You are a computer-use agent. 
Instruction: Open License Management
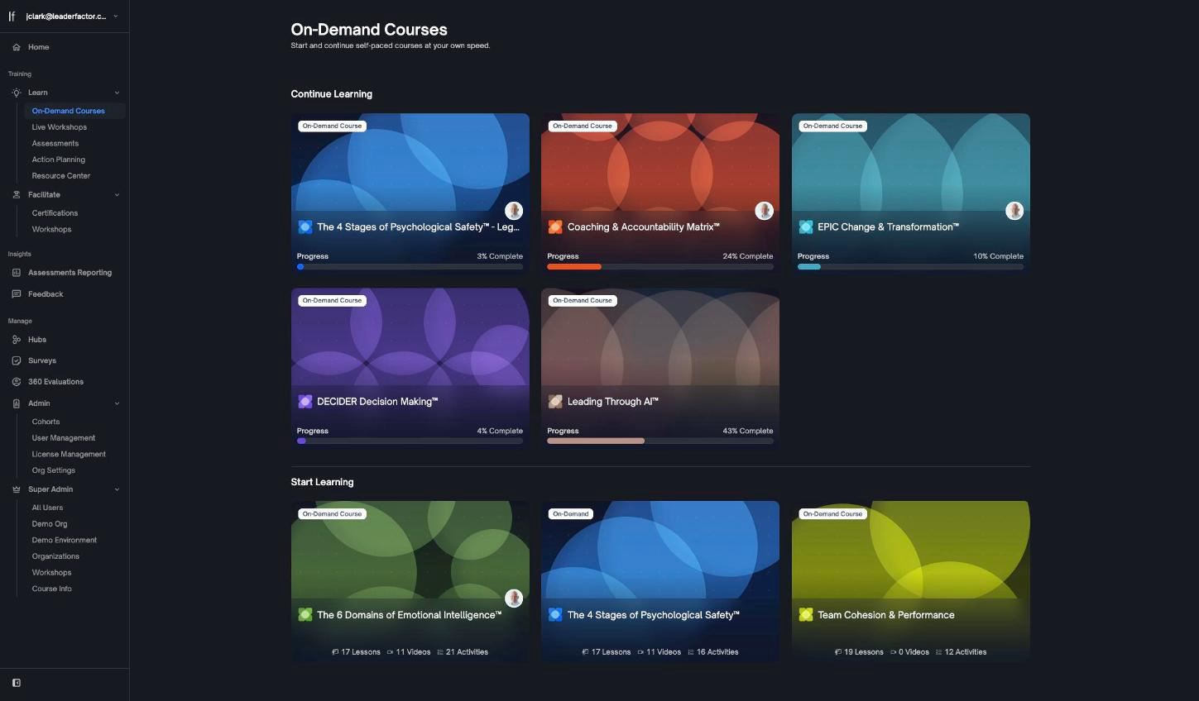point(69,455)
